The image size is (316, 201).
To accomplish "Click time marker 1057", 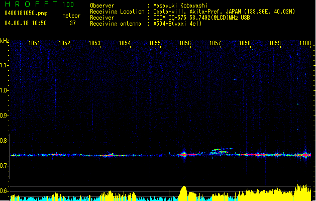I will pyautogui.click(x=215, y=43).
